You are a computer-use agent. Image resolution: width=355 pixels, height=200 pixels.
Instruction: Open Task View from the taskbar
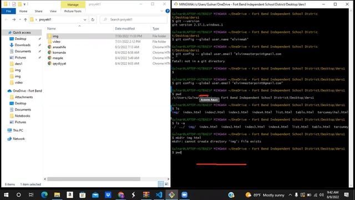tap(31, 195)
